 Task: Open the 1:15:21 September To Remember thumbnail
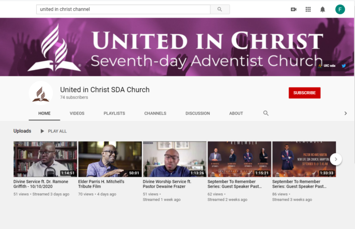coord(239,159)
